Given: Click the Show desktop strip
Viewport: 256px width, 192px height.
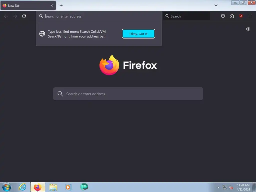Looking at the screenshot, I should click(254, 187).
